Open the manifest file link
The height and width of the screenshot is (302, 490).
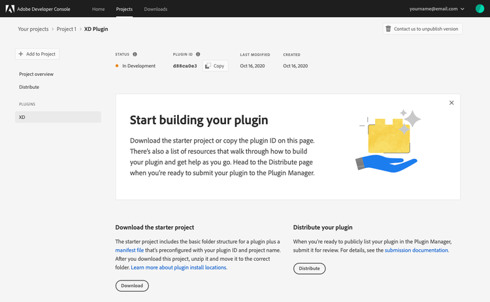129,250
